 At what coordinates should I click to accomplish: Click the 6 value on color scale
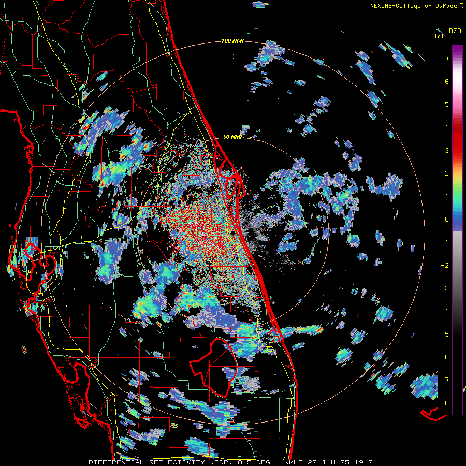[447, 81]
